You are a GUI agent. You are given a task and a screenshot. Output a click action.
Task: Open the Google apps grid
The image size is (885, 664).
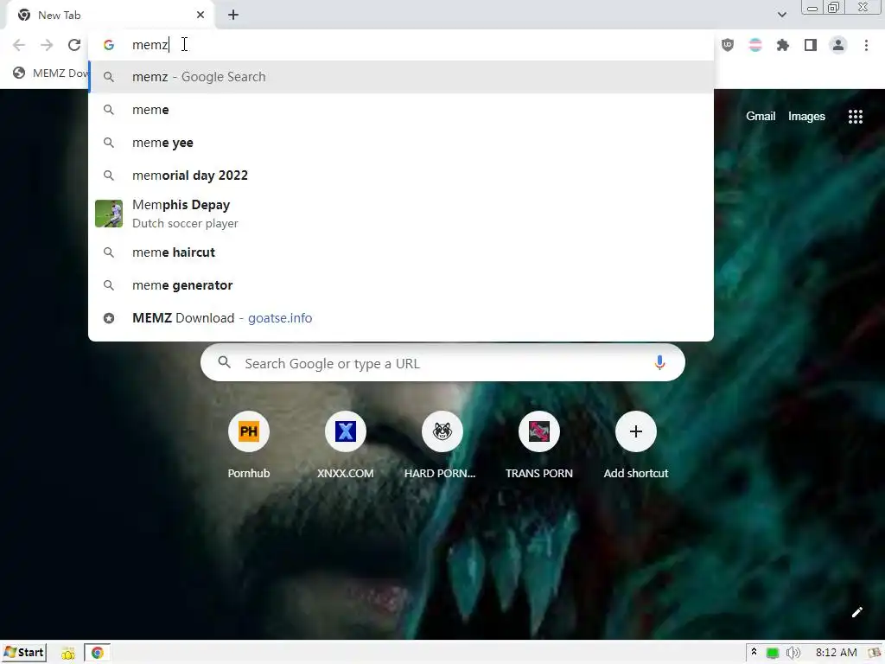856,117
